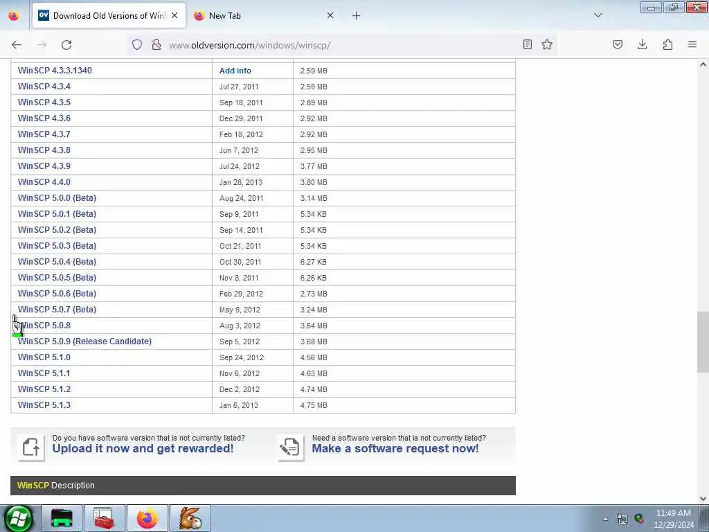This screenshot has height=532, width=709.
Task: Click the site security padlock icon
Action: coord(156,44)
